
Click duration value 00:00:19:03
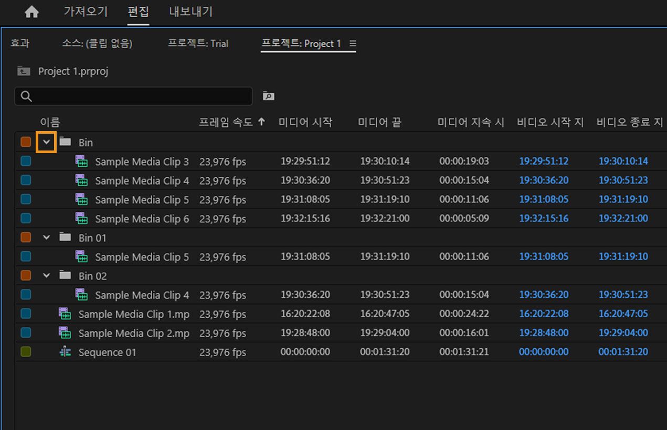(x=464, y=161)
